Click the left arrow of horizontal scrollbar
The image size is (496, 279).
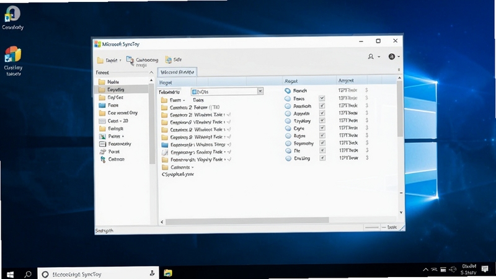(162, 222)
